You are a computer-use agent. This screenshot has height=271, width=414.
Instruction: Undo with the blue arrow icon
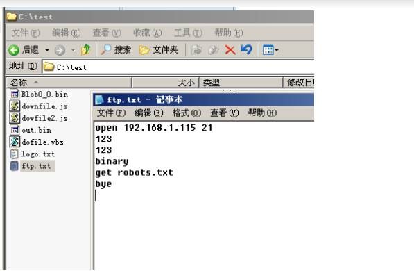pos(246,49)
